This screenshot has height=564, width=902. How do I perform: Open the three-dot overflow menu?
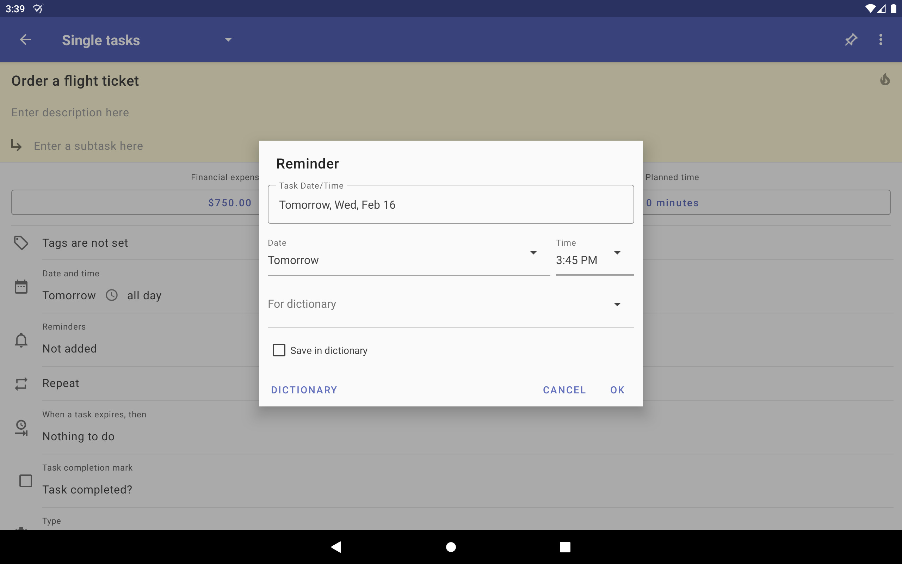pyautogui.click(x=881, y=39)
